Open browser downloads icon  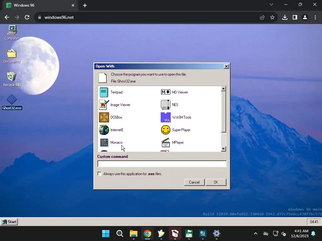[x=285, y=18]
